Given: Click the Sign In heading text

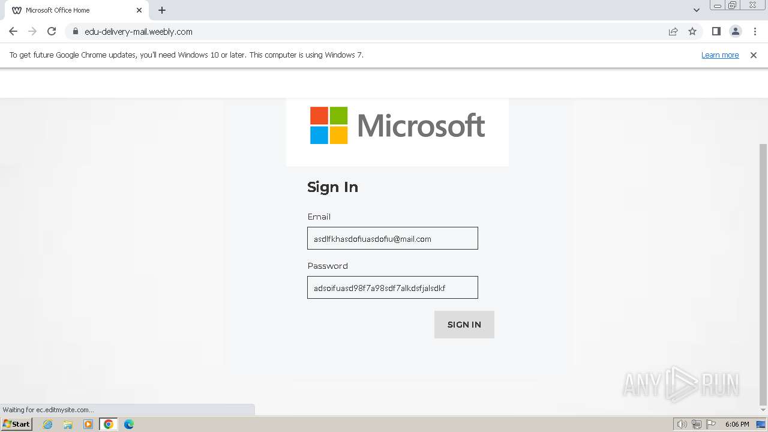Looking at the screenshot, I should coord(332,187).
